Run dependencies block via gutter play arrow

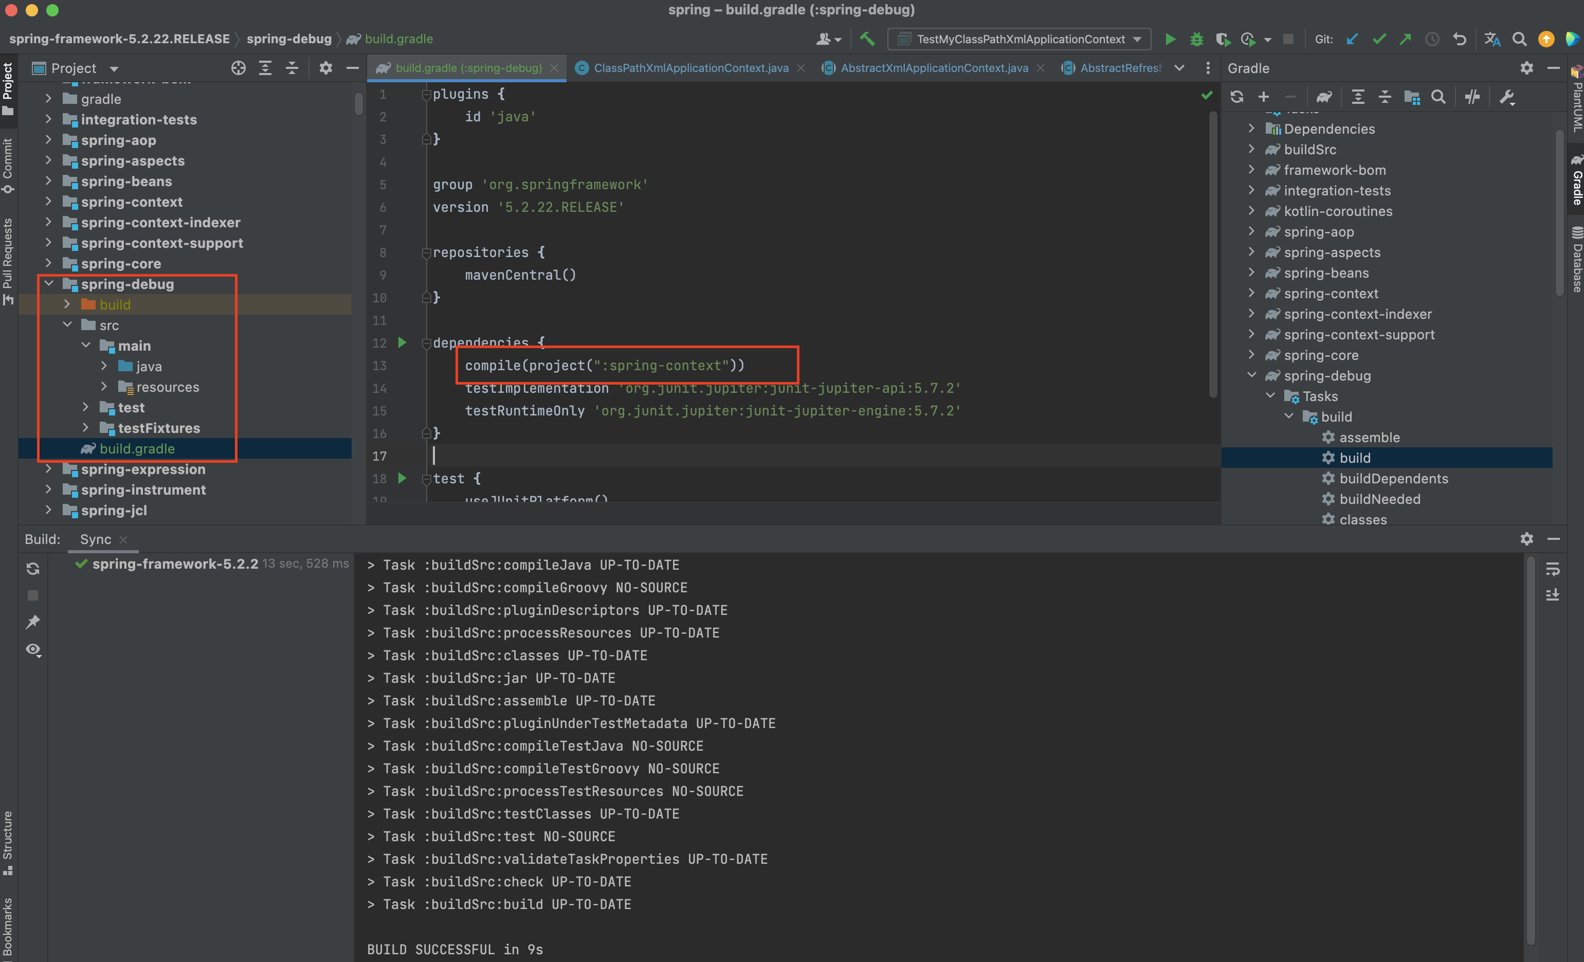[403, 343]
